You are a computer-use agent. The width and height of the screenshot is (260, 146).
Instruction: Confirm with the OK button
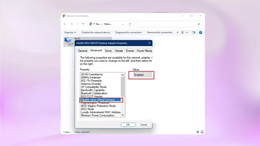point(128,125)
